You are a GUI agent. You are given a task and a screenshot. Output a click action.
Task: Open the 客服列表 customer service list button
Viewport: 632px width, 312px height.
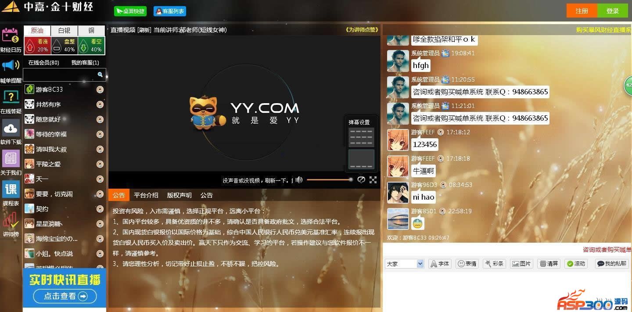coord(170,11)
